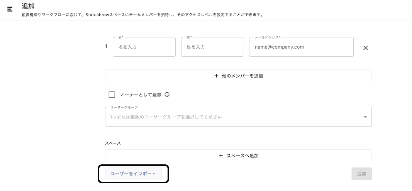Viewport: 412px width, 191px height.
Task: Click the name@company.com email field
Action: 301,47
